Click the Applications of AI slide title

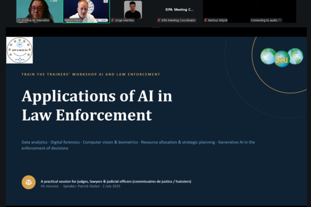[97, 106]
